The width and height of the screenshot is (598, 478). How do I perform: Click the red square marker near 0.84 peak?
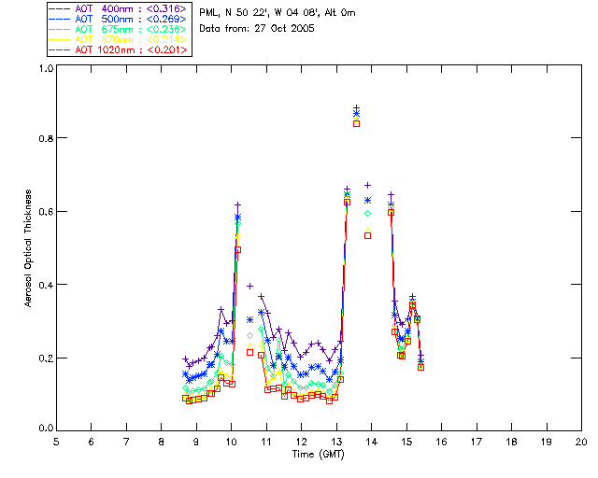click(357, 123)
